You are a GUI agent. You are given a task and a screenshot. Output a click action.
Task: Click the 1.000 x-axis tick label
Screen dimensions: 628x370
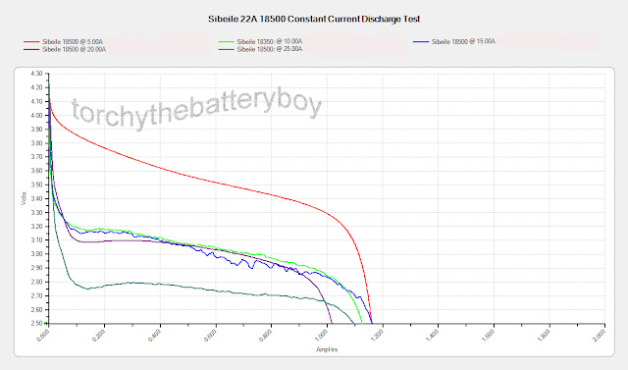(321, 336)
